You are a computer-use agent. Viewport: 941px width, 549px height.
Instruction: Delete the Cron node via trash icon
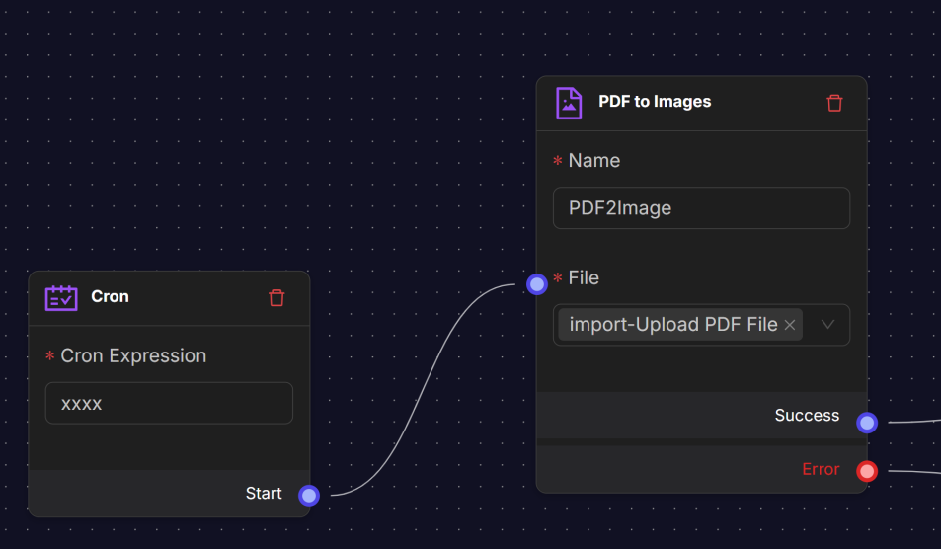(x=276, y=297)
